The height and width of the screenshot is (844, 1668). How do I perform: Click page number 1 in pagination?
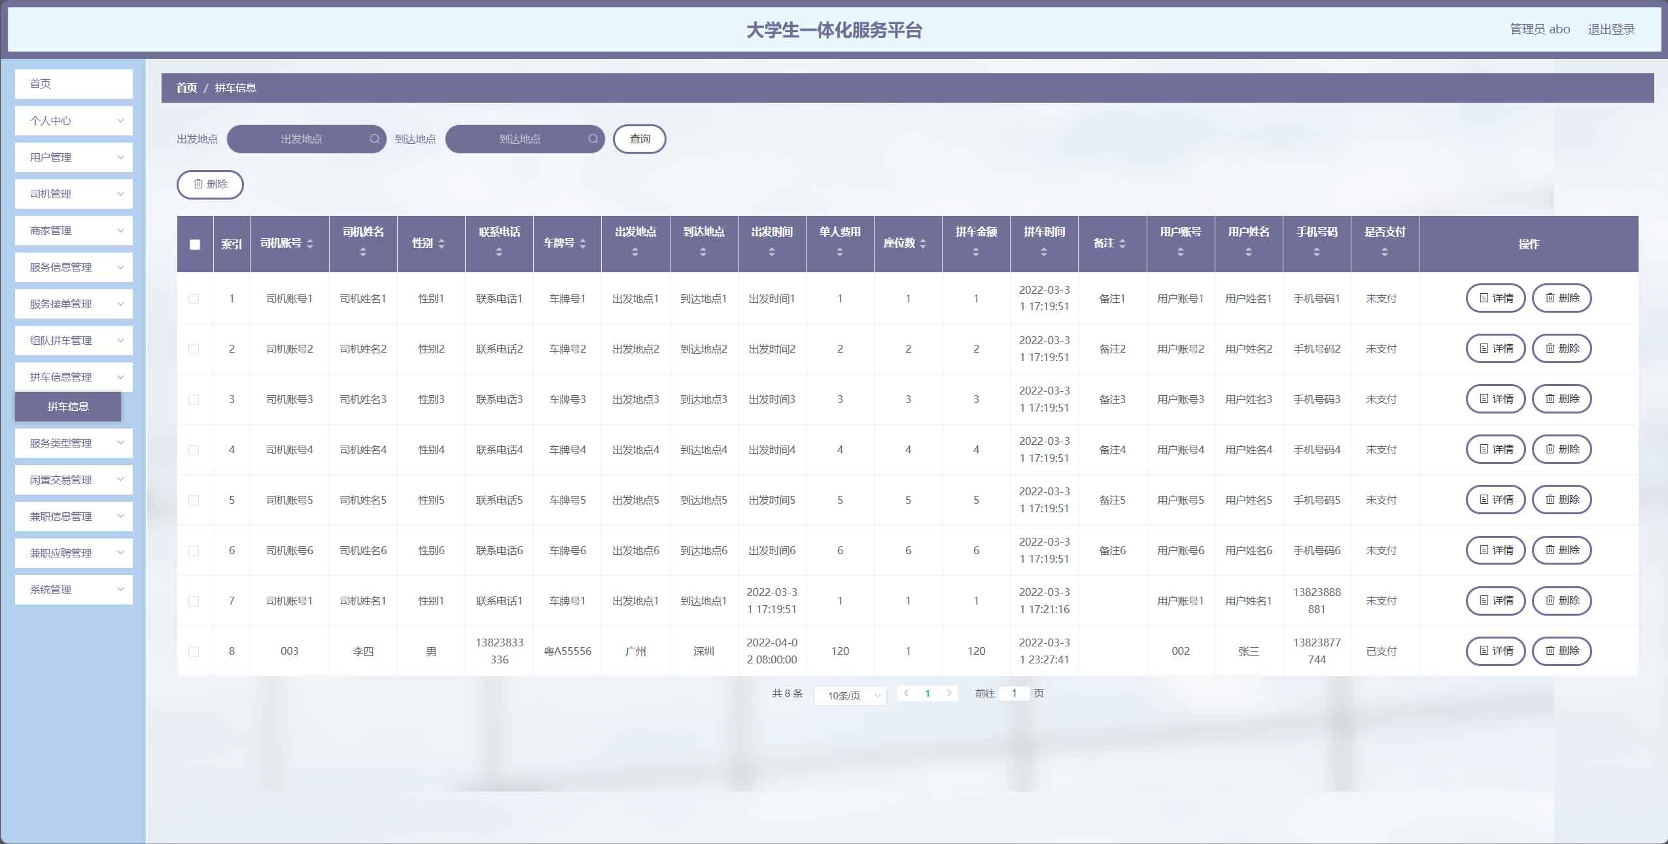928,694
